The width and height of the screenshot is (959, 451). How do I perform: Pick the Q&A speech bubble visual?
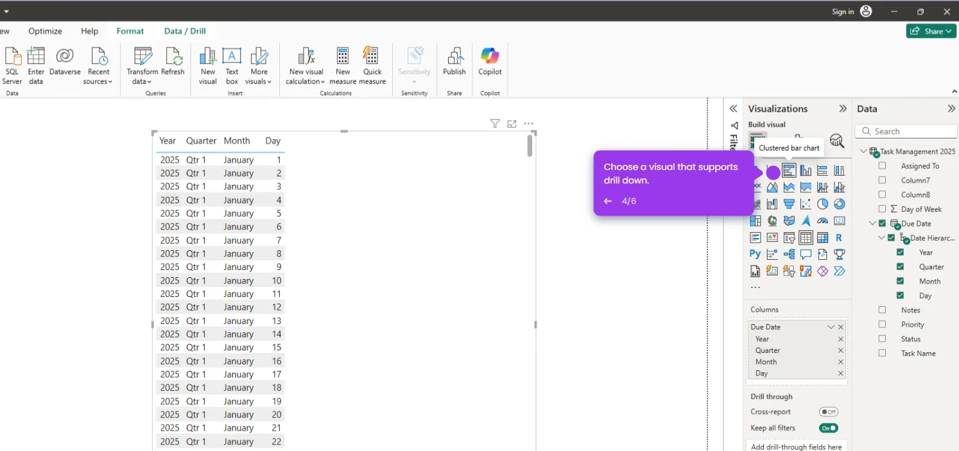(806, 254)
